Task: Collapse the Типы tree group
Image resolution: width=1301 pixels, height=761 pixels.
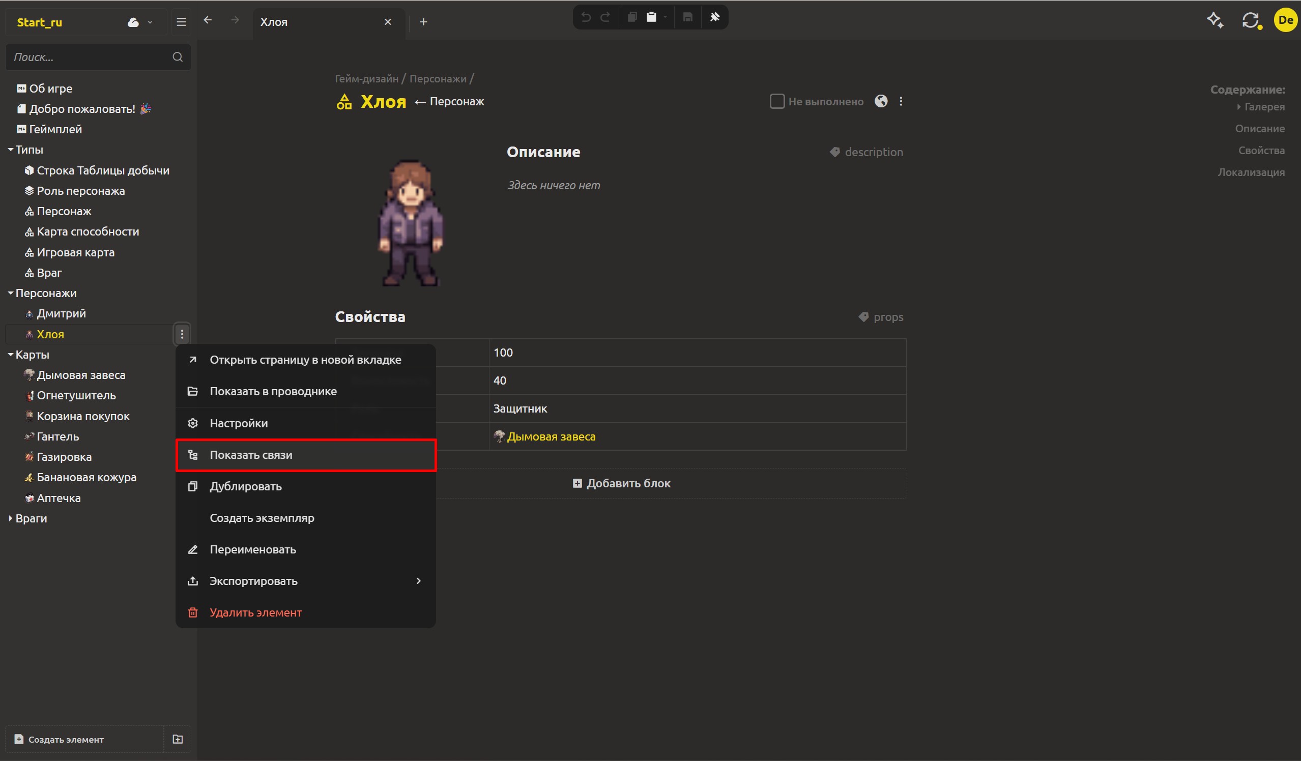Action: [x=10, y=150]
